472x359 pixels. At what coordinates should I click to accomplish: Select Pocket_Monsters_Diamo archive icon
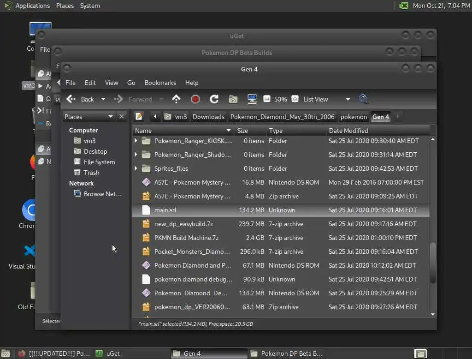[x=146, y=251]
